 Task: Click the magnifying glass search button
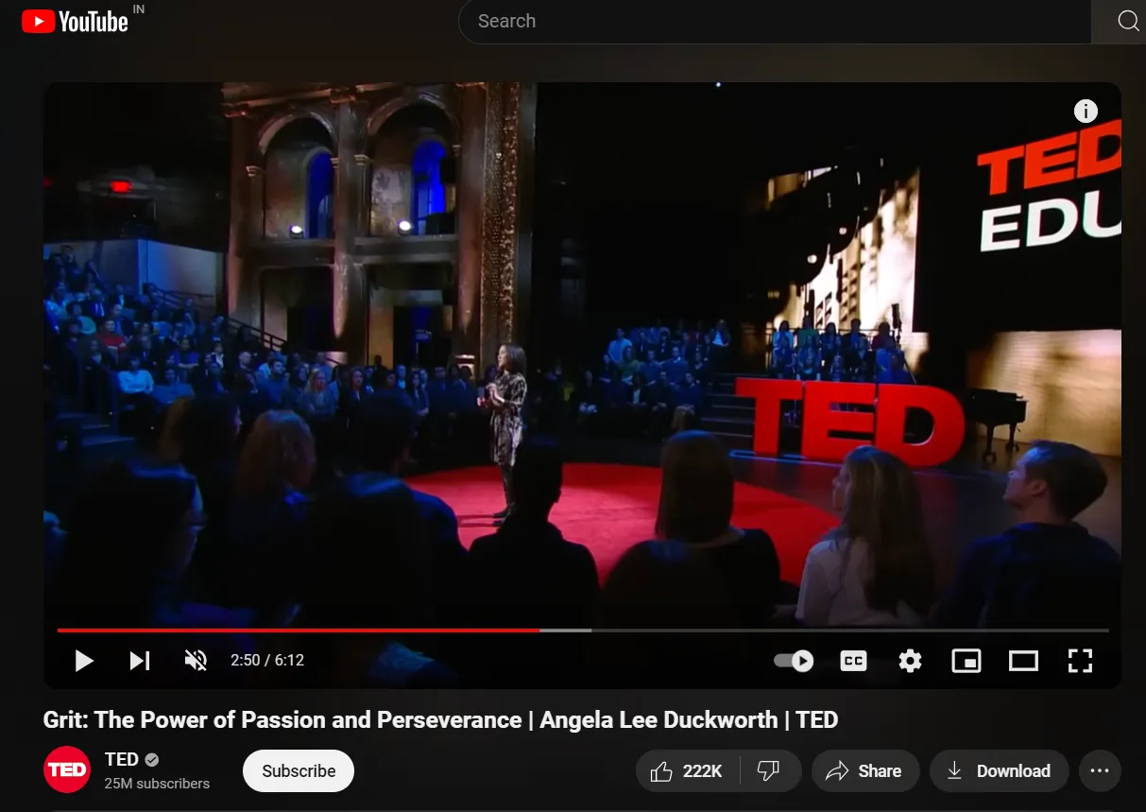(x=1127, y=21)
